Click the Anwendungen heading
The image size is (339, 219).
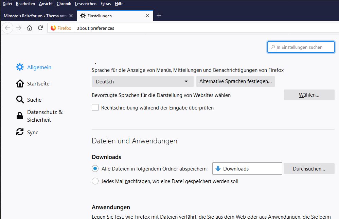111,207
